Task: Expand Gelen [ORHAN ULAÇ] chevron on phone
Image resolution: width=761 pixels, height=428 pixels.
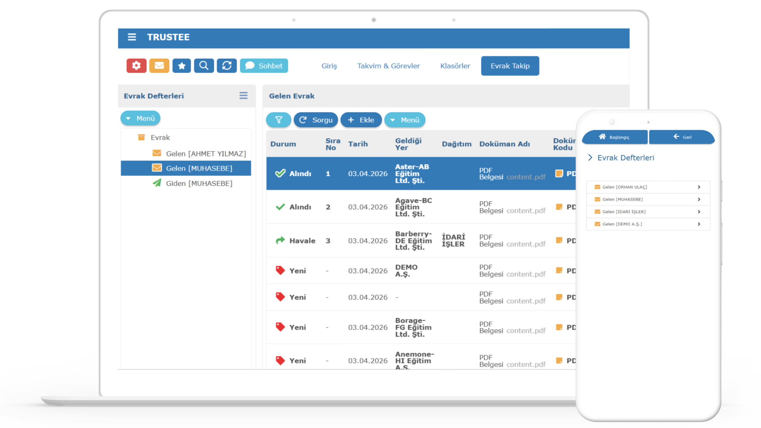Action: pos(699,187)
